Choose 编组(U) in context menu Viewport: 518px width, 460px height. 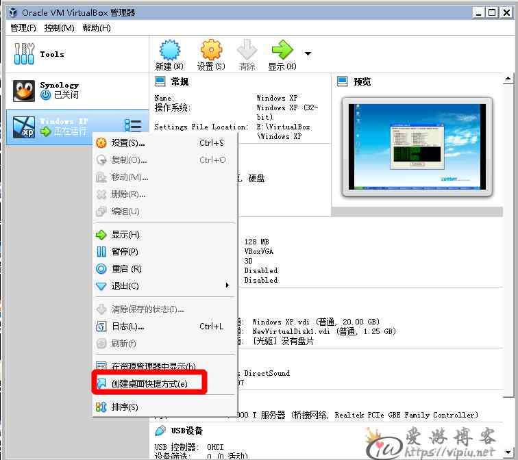pyautogui.click(x=165, y=212)
